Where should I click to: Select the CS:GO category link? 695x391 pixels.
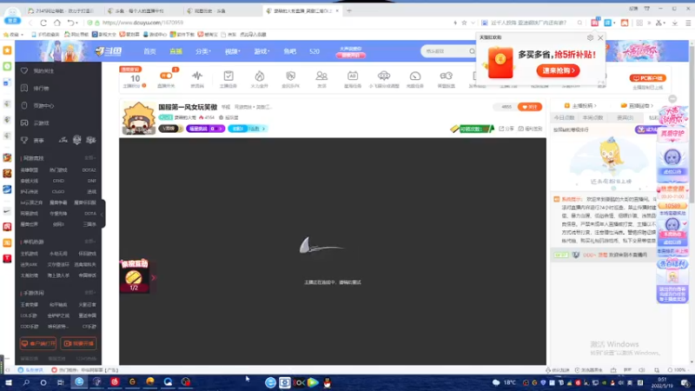tap(58, 191)
